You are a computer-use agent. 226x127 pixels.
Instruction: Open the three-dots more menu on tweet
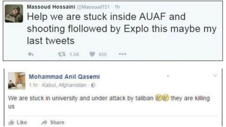pos(122,54)
